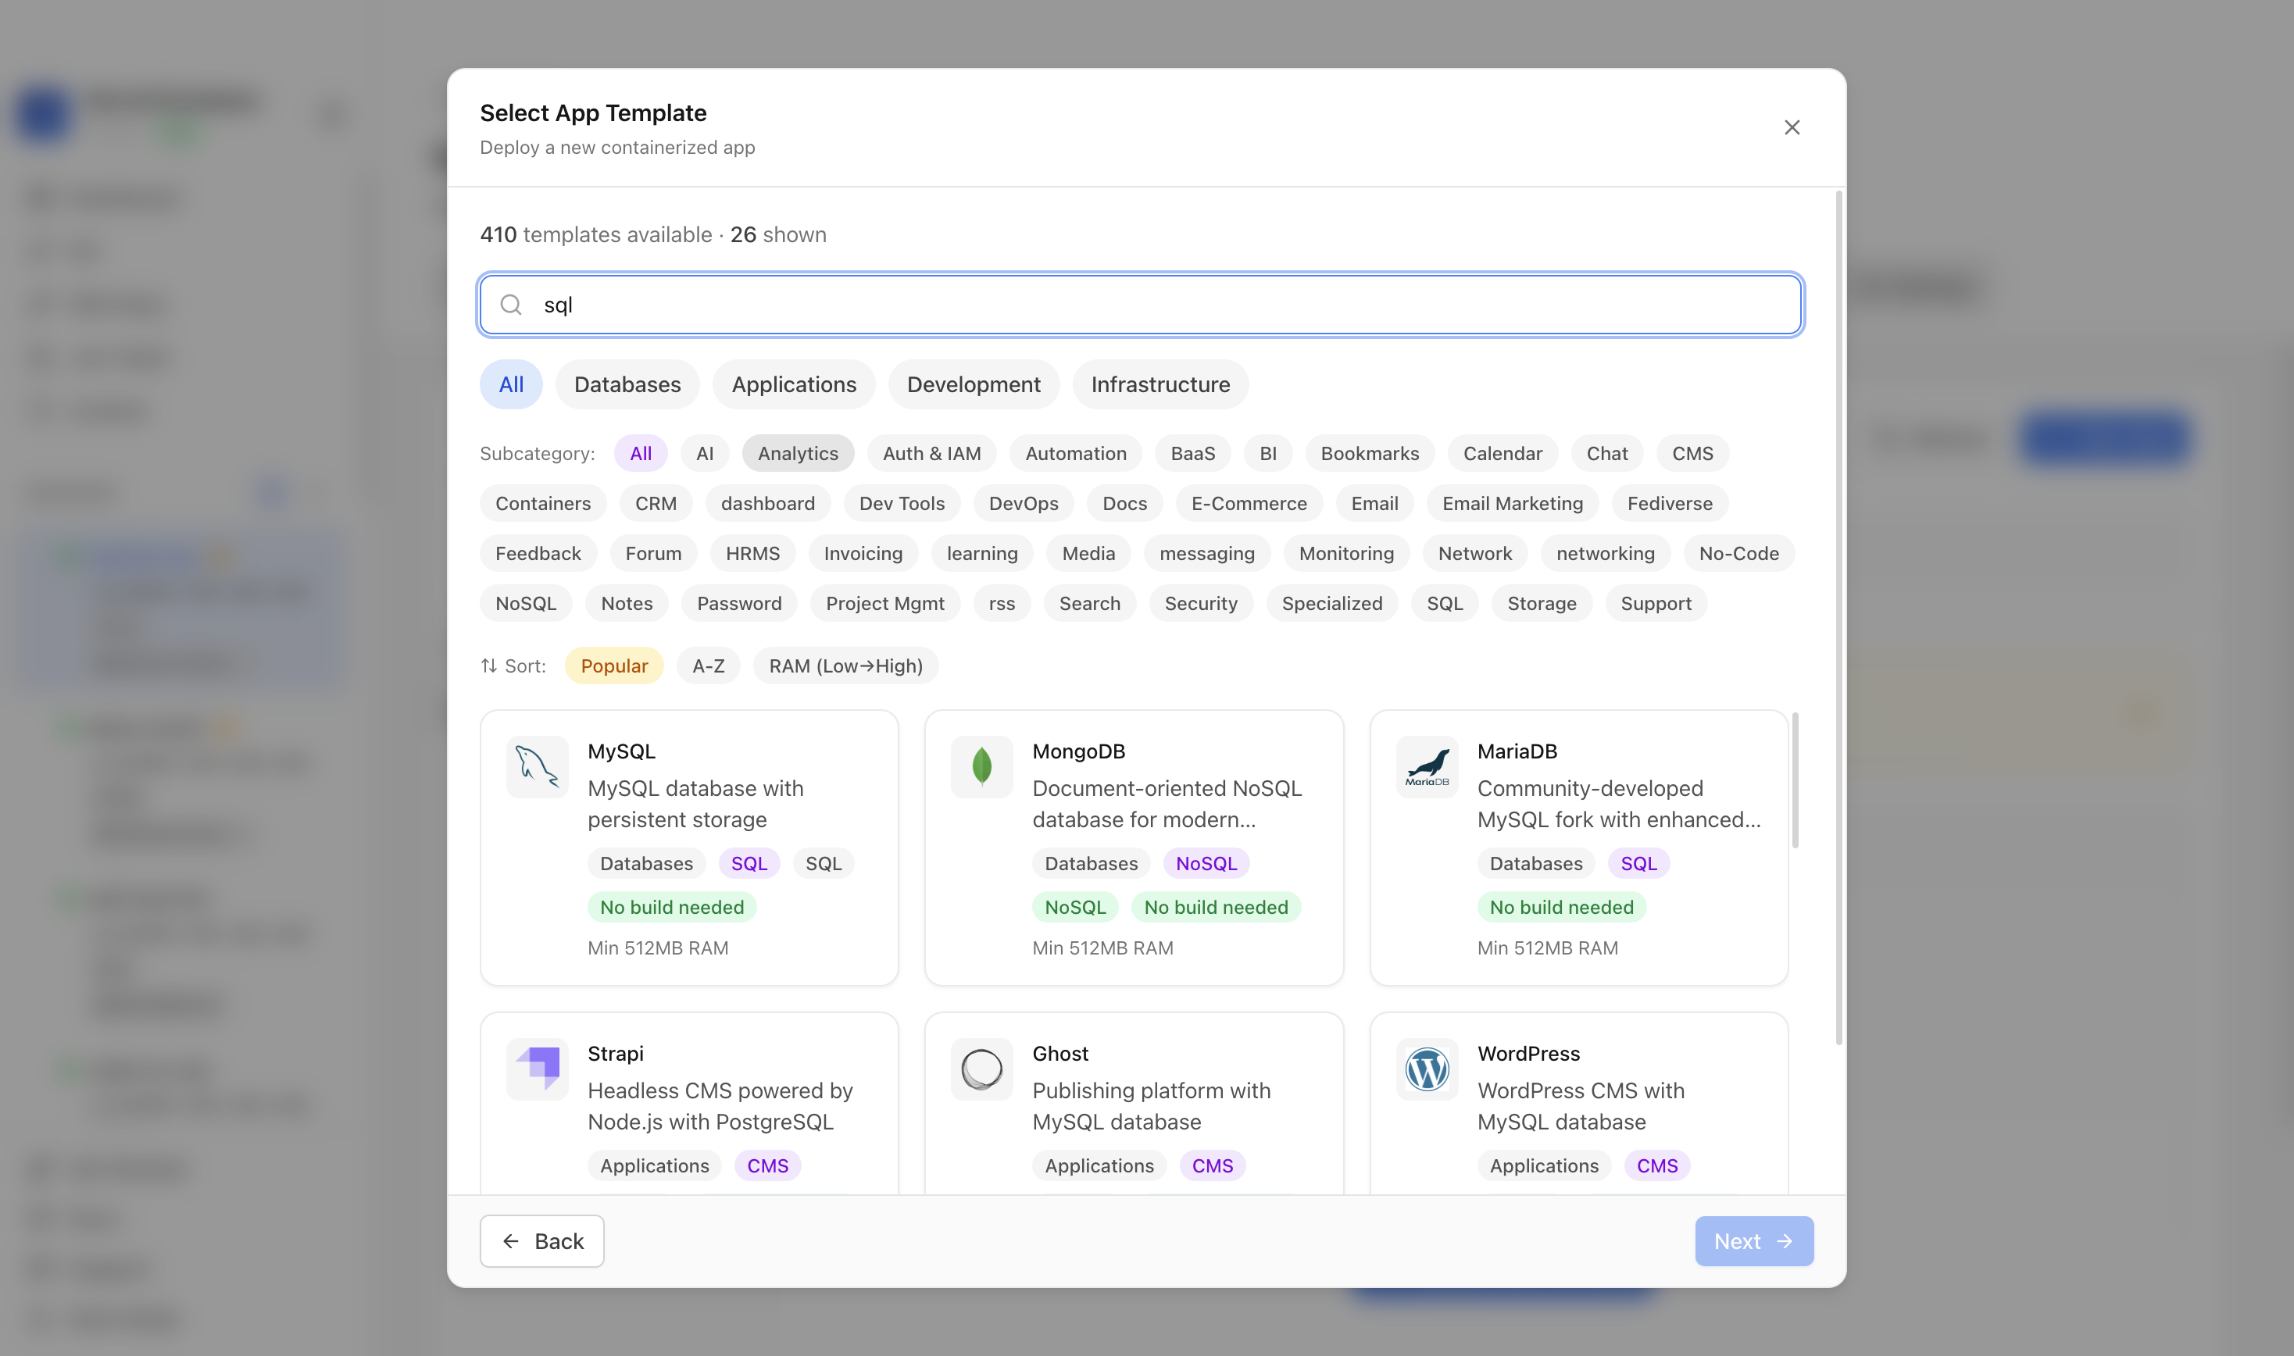Filter by the Fediverse subcategory

click(x=1669, y=504)
